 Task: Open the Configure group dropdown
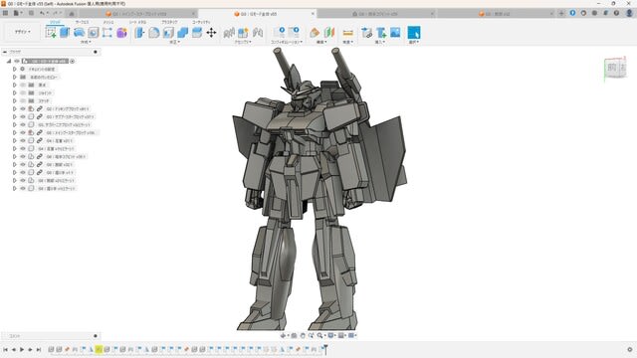click(287, 42)
